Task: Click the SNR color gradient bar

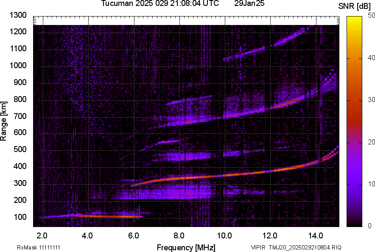Action: [354, 122]
